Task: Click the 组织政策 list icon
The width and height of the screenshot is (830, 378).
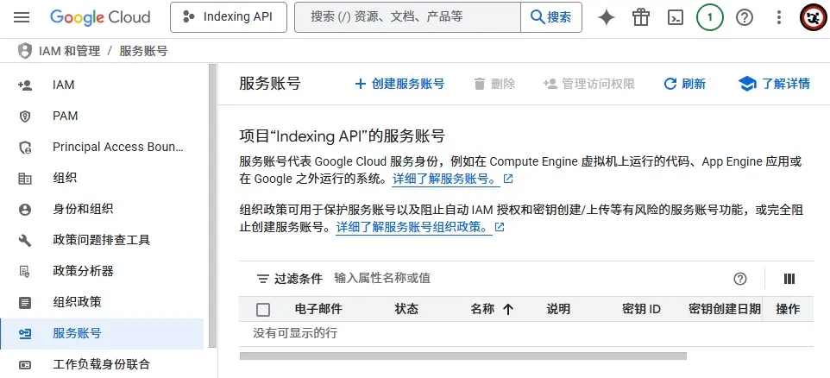Action: [25, 303]
